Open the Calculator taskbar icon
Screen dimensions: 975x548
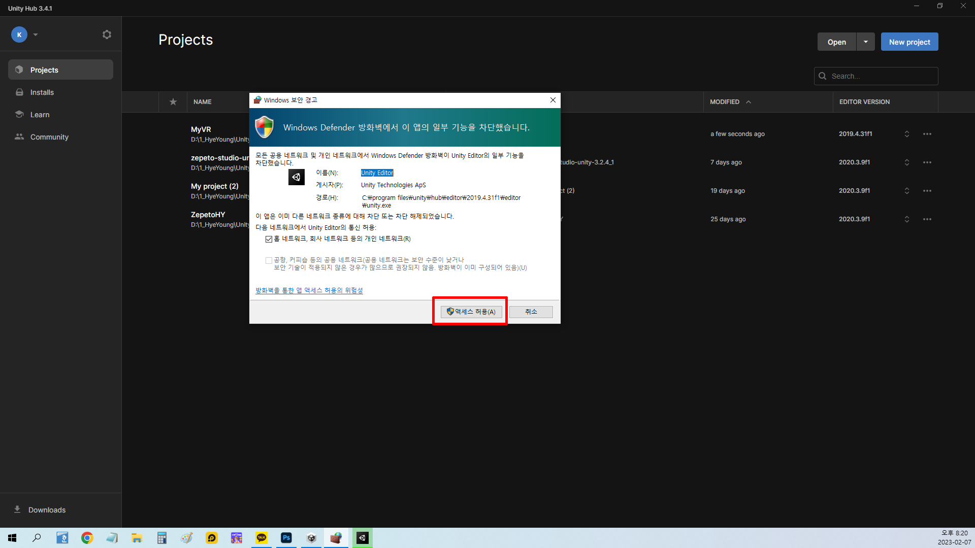pos(162,538)
